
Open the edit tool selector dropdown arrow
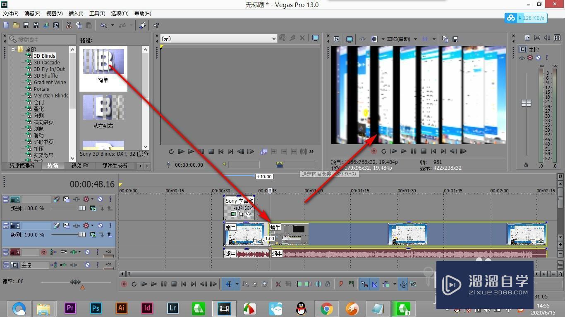pos(237,284)
